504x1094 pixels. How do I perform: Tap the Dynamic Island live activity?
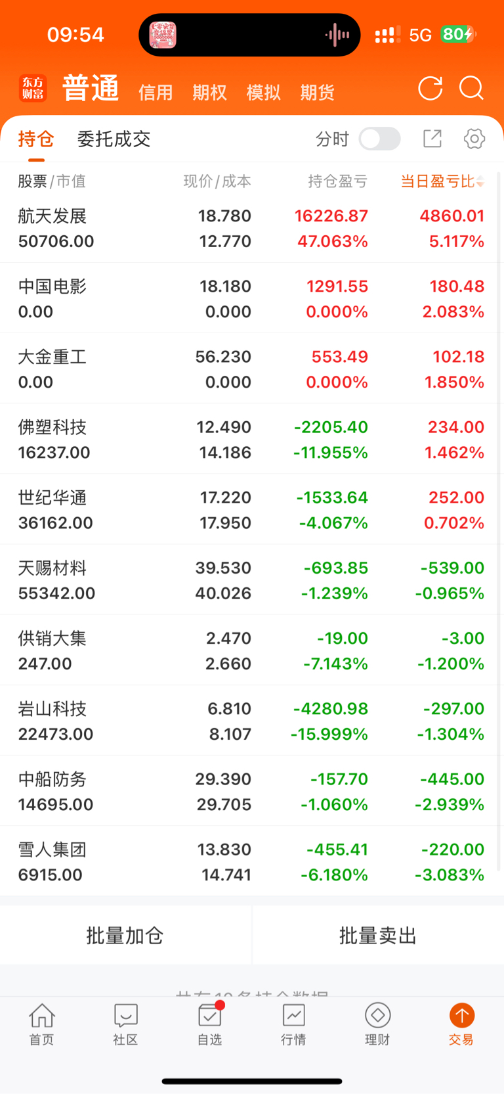(249, 35)
